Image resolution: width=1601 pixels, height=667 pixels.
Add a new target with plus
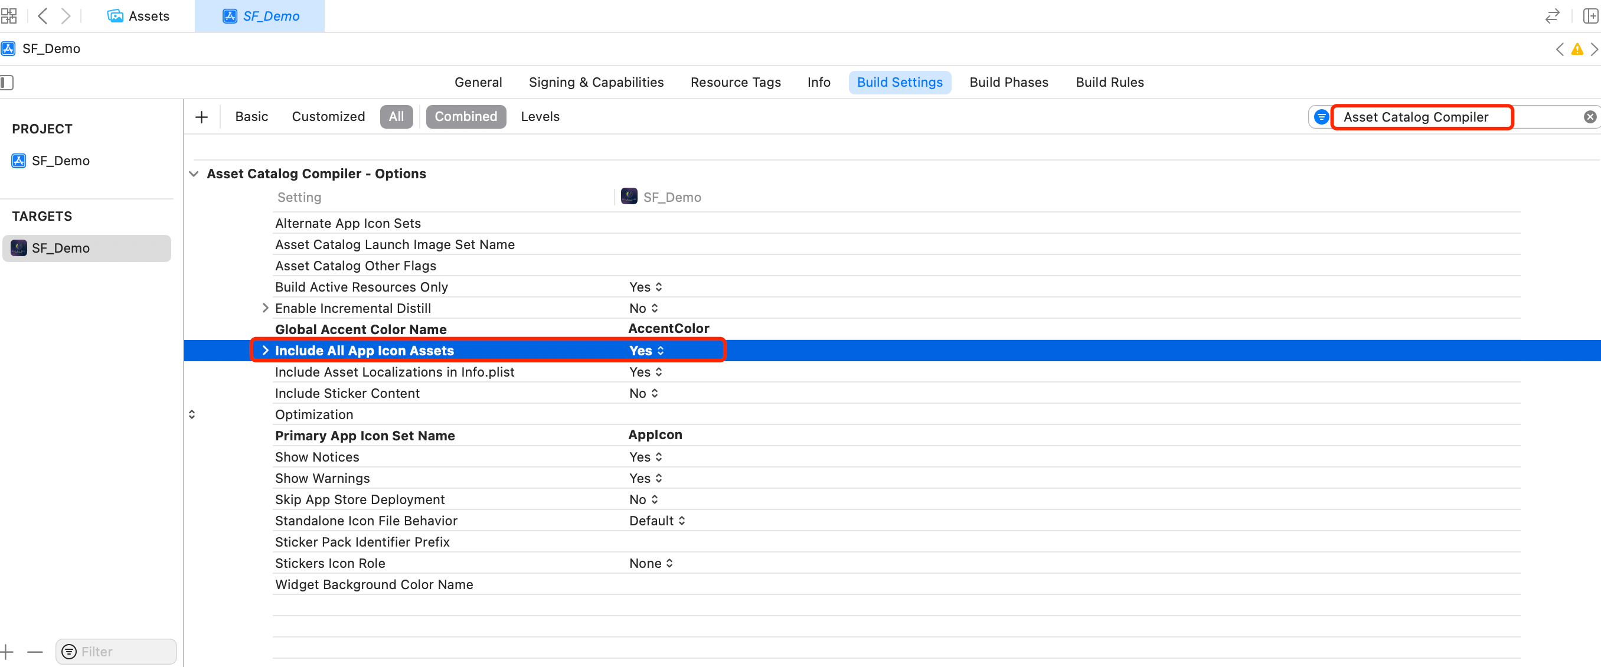[x=7, y=652]
